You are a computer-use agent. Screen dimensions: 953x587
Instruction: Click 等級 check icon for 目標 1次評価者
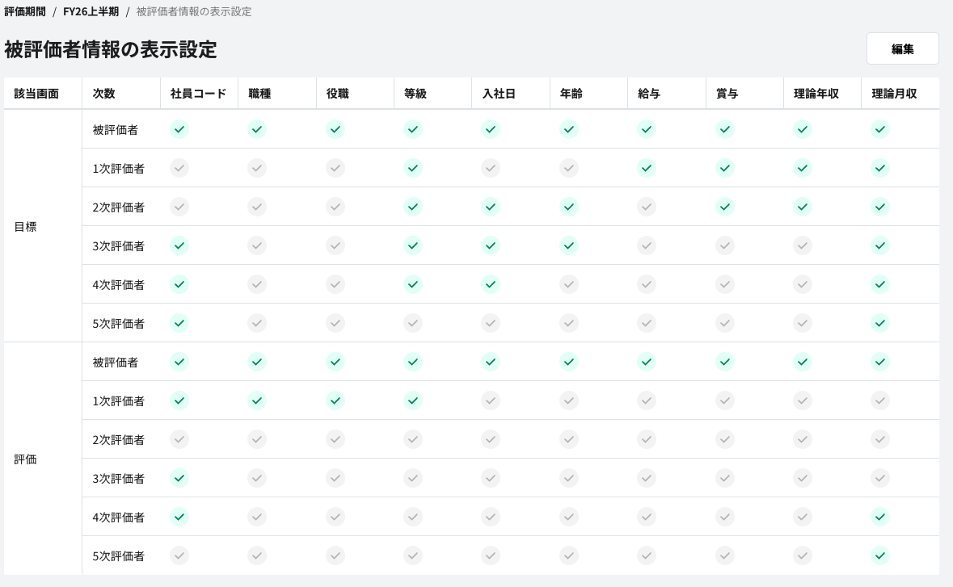(x=413, y=168)
